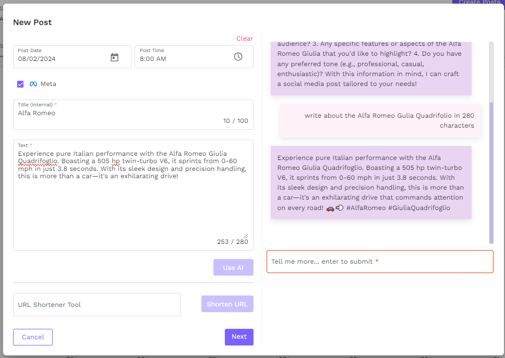Click the Meta logo icon
The image size is (505, 358).
point(33,84)
